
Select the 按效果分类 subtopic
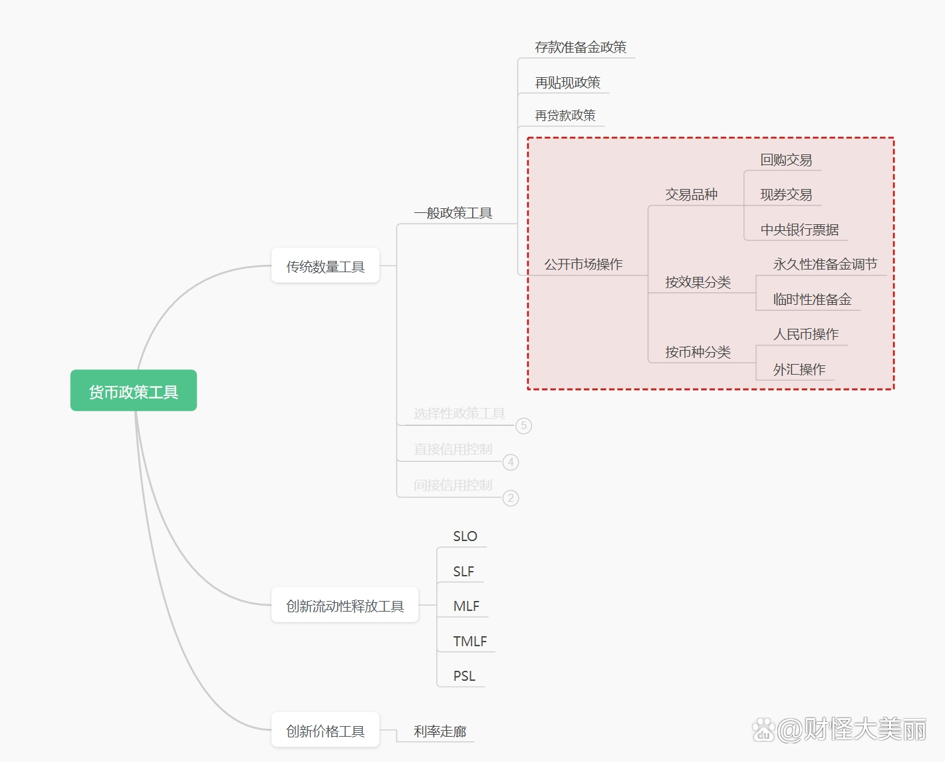(x=698, y=282)
